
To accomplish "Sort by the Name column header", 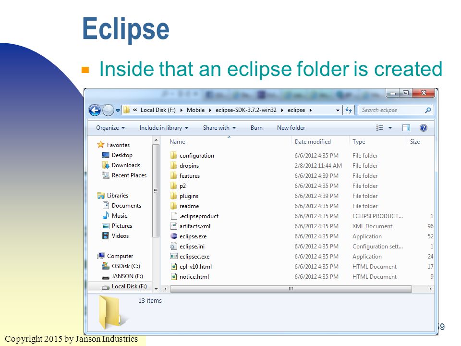I will [x=177, y=141].
